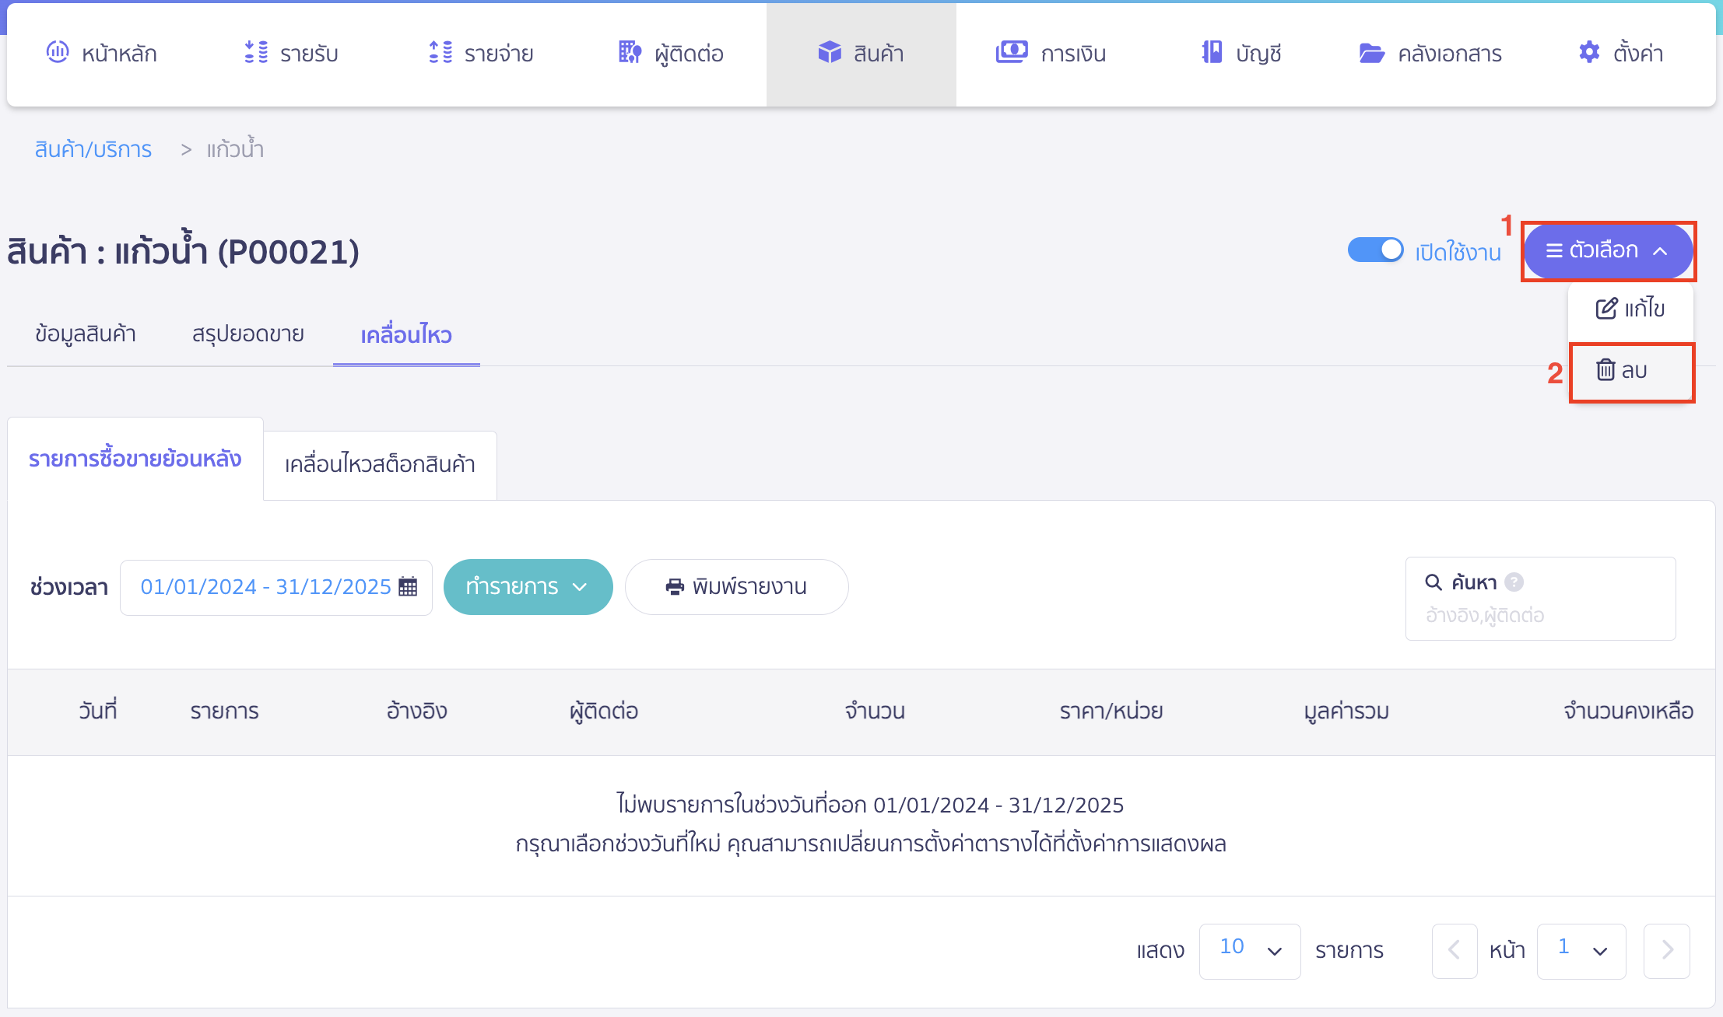Toggle the เปิดใช้งาน active switch
The height and width of the screenshot is (1017, 1723).
pyautogui.click(x=1375, y=250)
